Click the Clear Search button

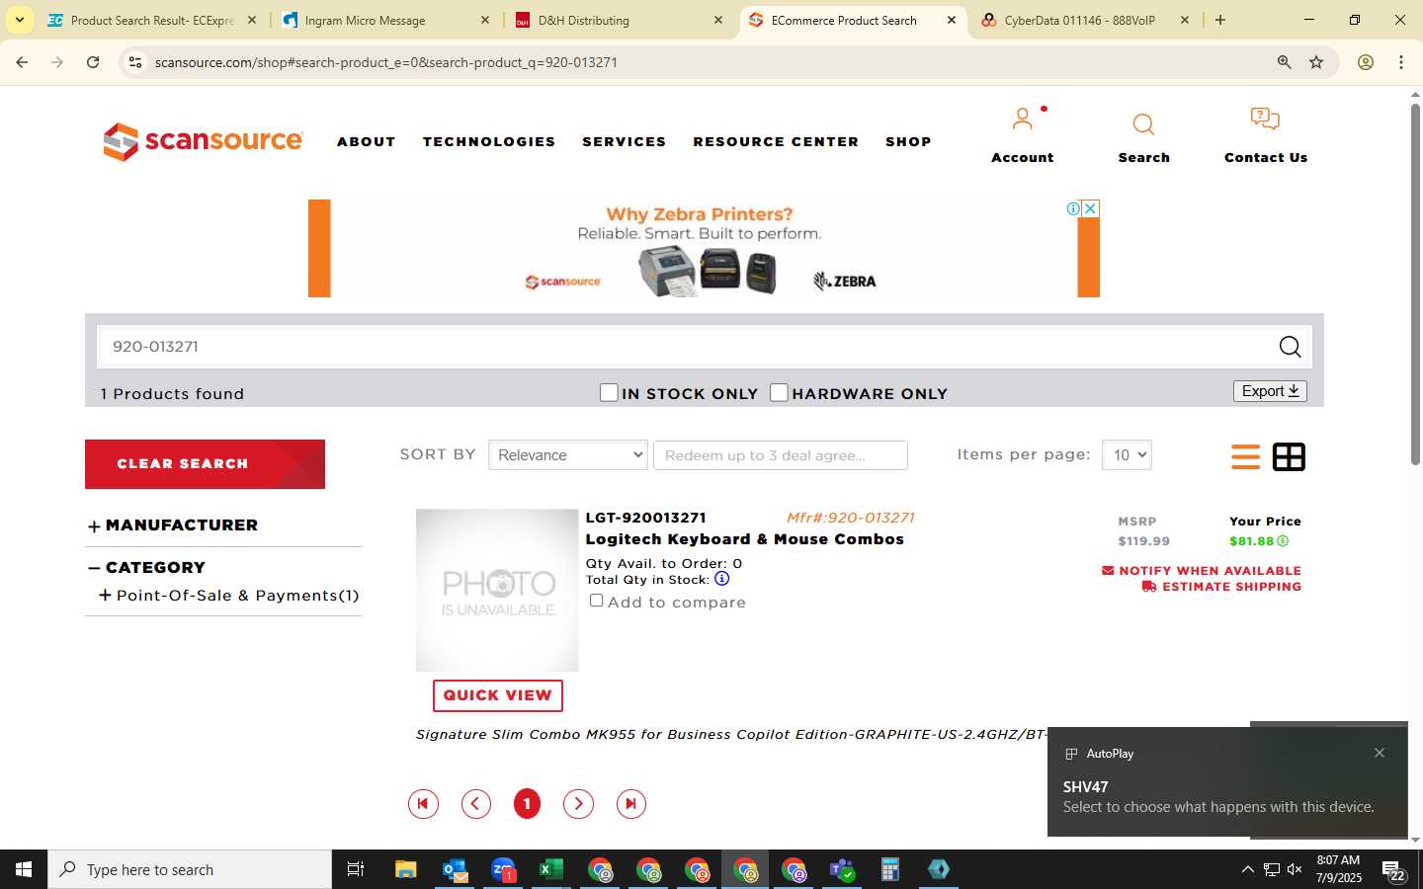click(205, 464)
